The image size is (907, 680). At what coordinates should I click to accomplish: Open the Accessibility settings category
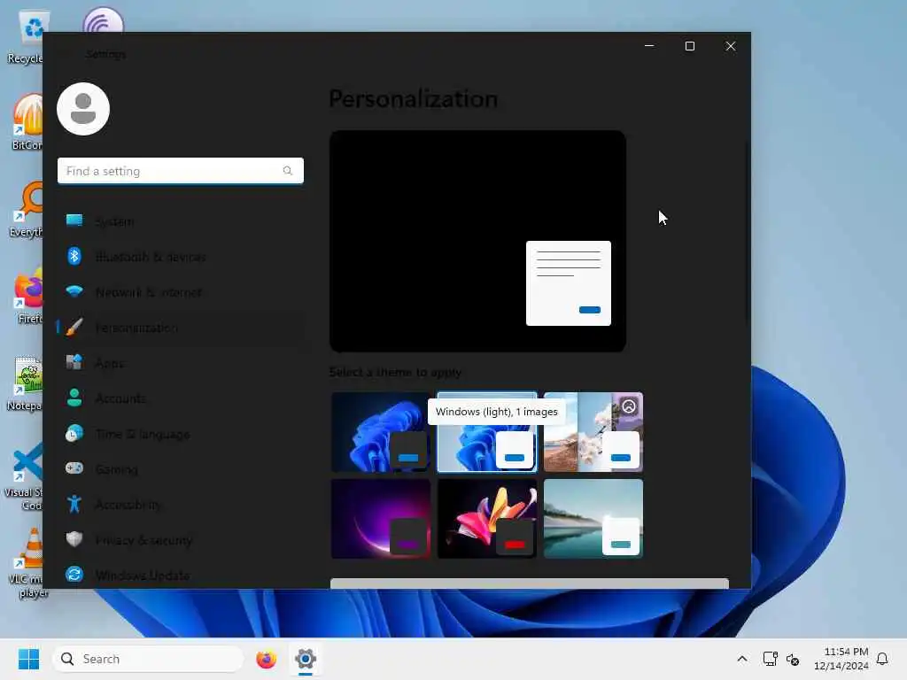181,504
